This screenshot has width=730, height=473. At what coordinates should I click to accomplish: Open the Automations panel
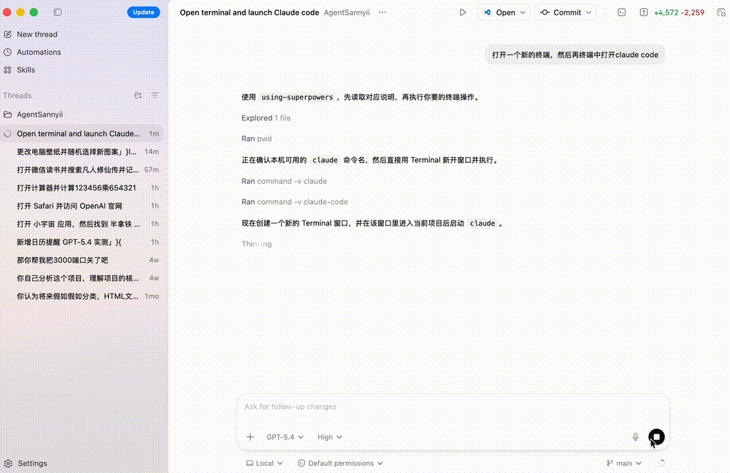coord(40,52)
